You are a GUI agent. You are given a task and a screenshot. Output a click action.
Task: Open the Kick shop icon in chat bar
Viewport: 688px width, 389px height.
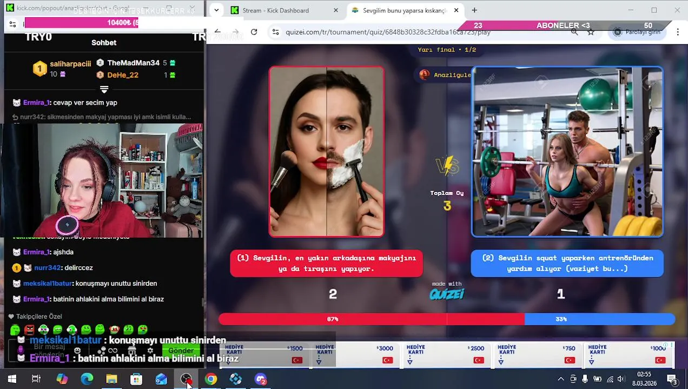point(131,351)
